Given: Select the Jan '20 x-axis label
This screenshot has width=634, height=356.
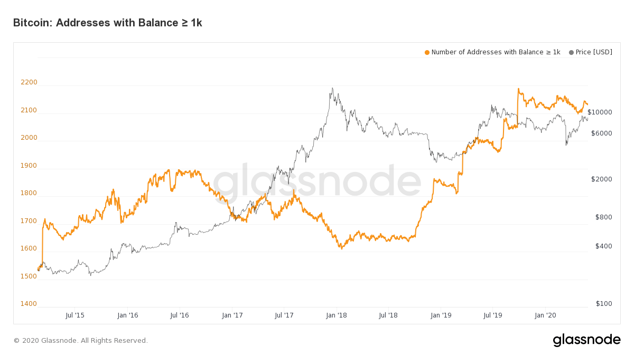Looking at the screenshot, I should (x=545, y=315).
